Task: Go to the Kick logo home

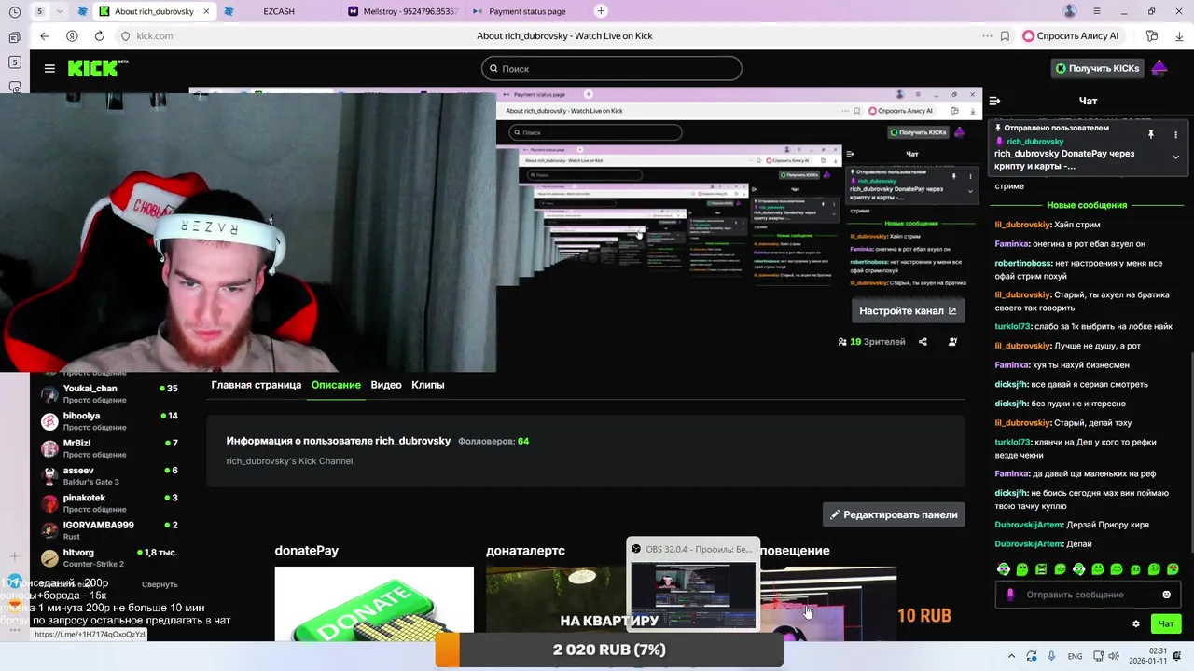Action: [97, 68]
